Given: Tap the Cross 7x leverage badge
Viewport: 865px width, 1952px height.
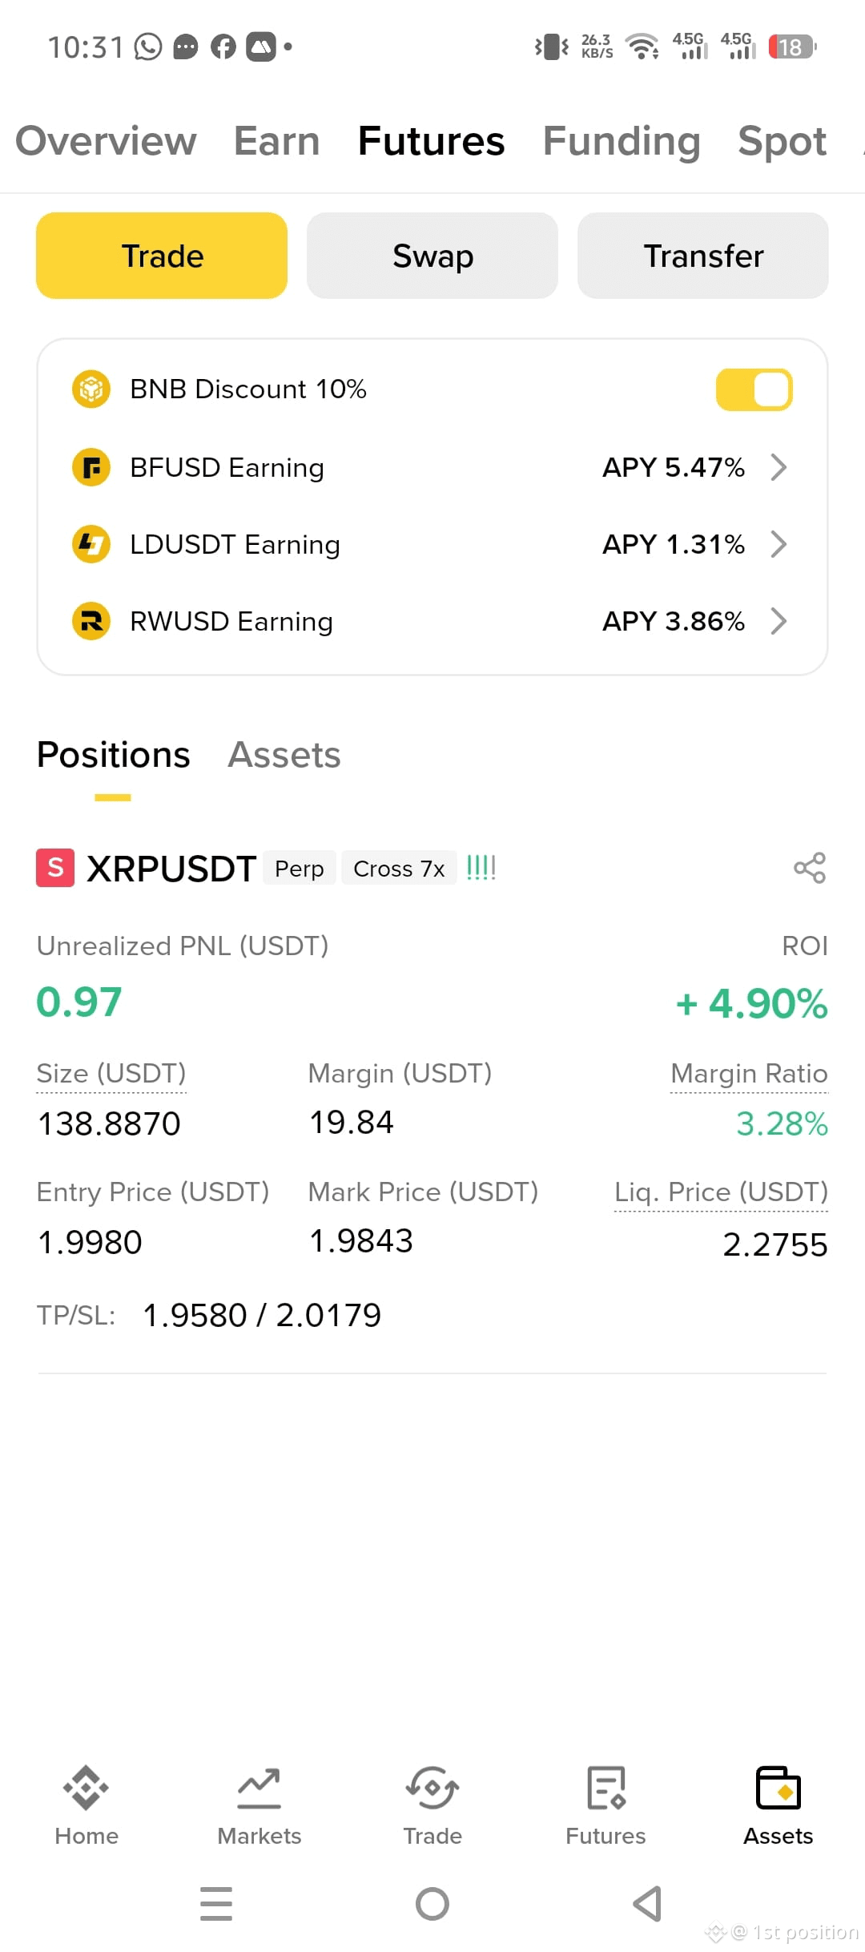Looking at the screenshot, I should (x=399, y=868).
